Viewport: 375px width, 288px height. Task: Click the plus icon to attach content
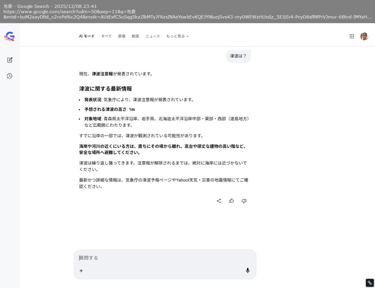pyautogui.click(x=81, y=270)
